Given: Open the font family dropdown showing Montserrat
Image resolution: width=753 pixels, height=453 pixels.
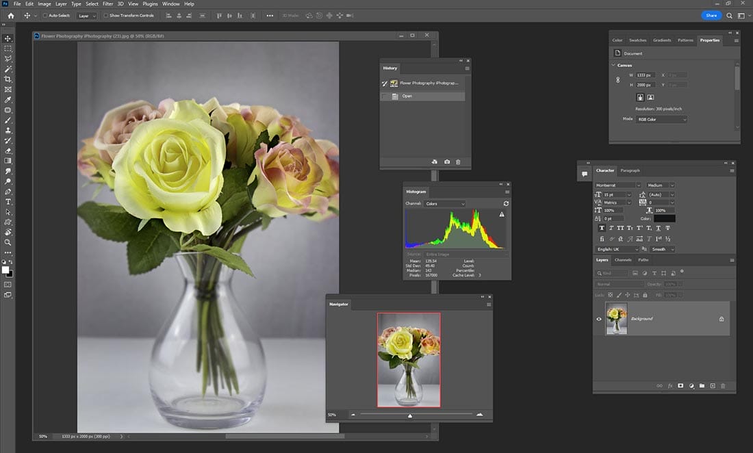Looking at the screenshot, I should point(616,185).
